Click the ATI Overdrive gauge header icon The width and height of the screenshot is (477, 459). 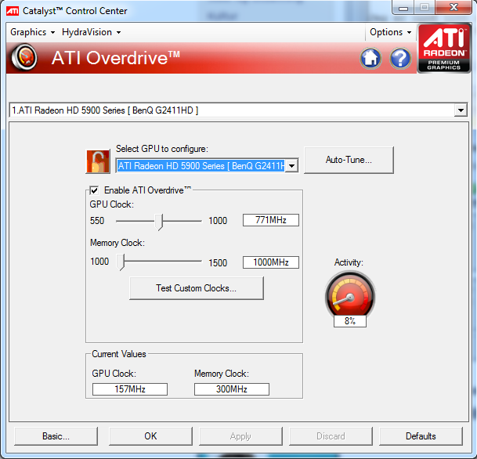[x=24, y=57]
